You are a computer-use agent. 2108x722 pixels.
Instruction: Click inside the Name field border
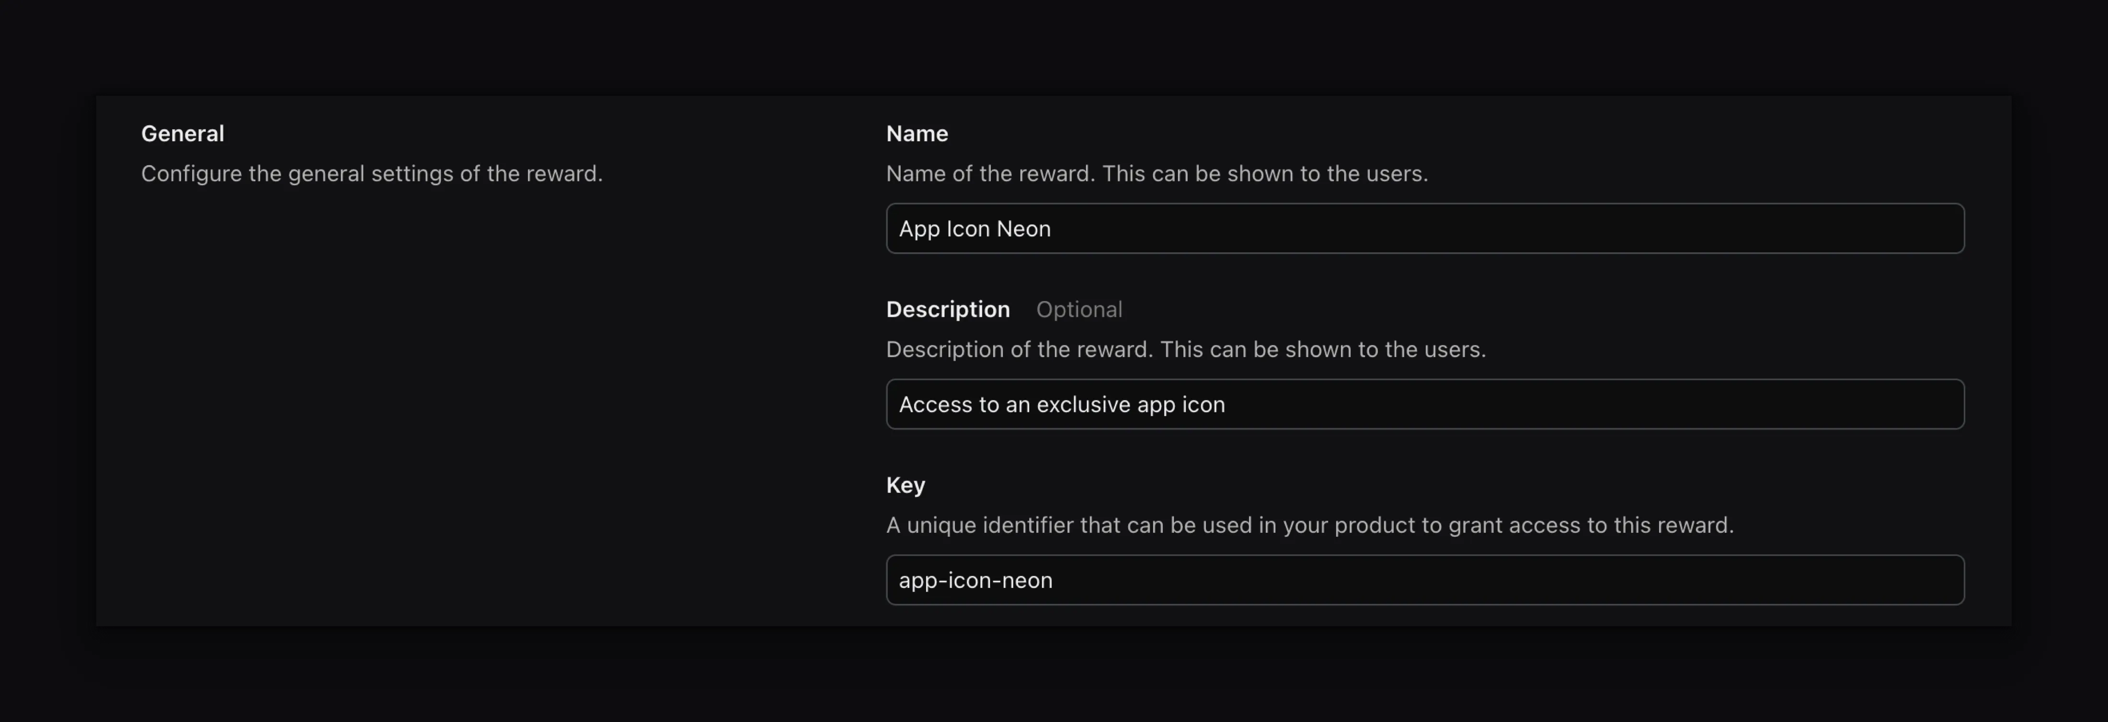click(x=1424, y=228)
